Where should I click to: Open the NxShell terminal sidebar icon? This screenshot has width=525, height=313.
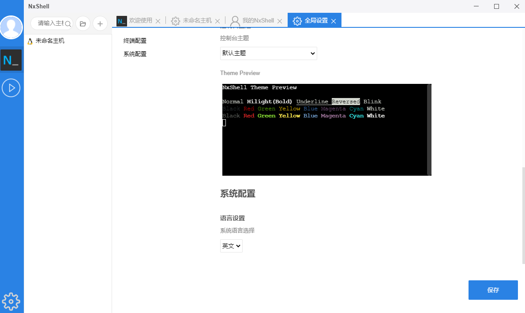(11, 60)
